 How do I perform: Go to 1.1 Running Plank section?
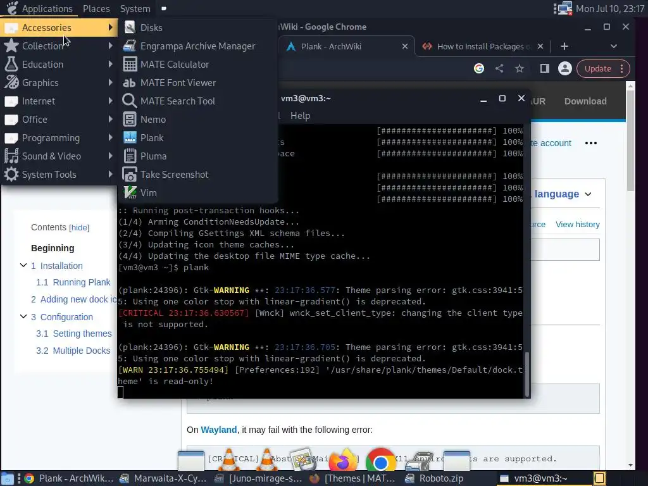click(x=73, y=282)
